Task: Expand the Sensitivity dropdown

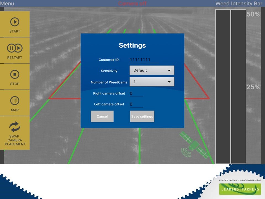Action: pyautogui.click(x=152, y=70)
